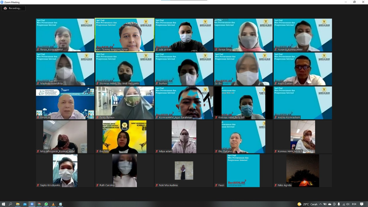Click muted mic icon beside Sonya Silvia
This screenshot has height=207, width=368.
pyautogui.click(x=216, y=49)
